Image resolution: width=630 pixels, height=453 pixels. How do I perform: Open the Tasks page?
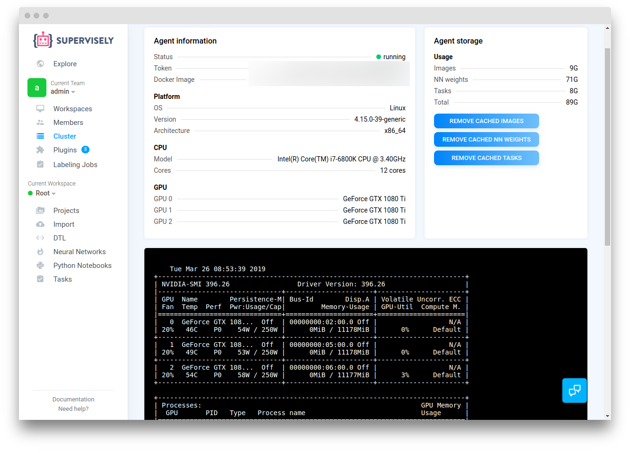tap(62, 279)
